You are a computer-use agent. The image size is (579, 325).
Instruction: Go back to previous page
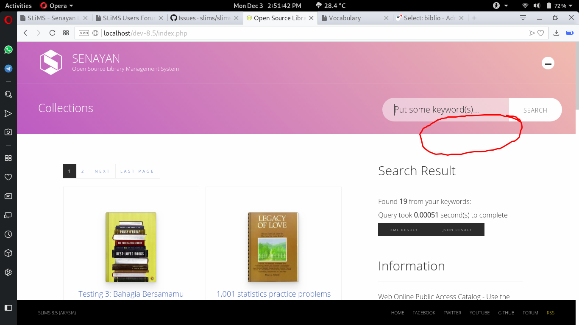point(25,33)
